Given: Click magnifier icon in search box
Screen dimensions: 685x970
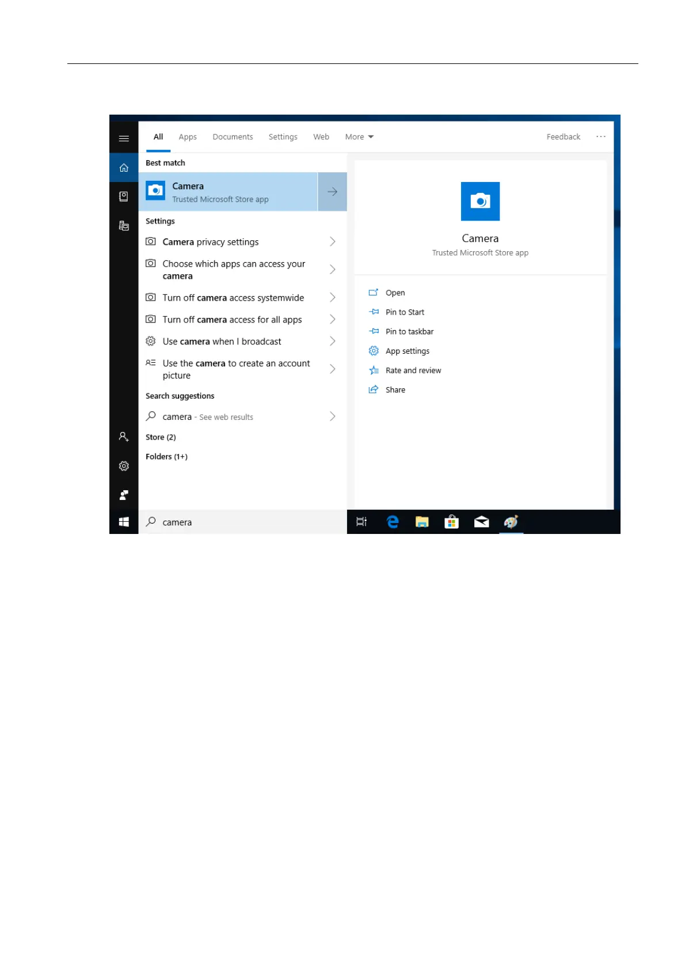Looking at the screenshot, I should [x=151, y=521].
